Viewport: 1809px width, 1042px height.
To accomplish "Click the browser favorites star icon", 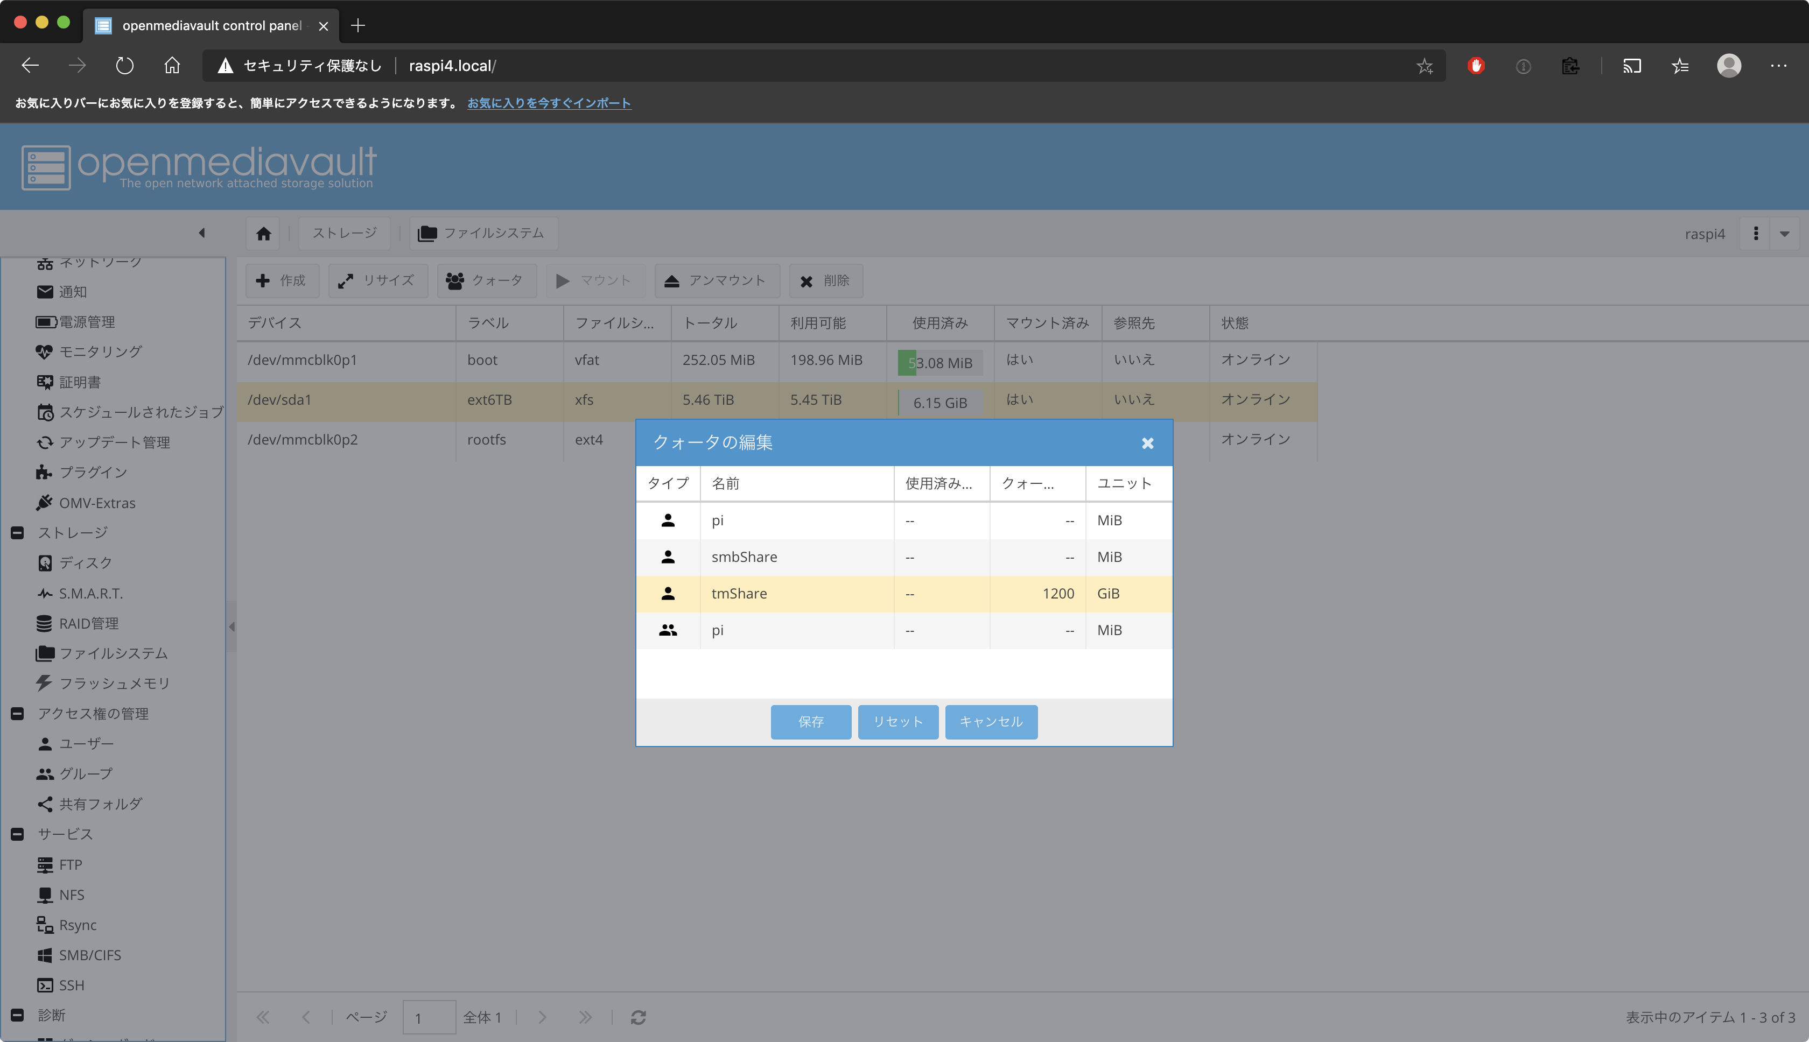I will click(1424, 66).
